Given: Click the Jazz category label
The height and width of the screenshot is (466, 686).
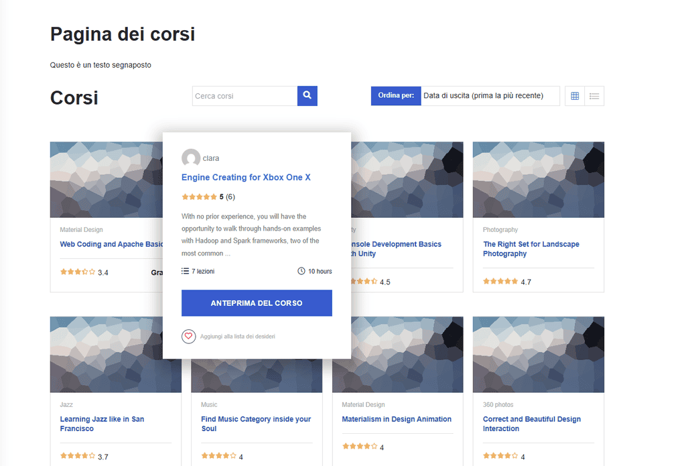Looking at the screenshot, I should [66, 405].
